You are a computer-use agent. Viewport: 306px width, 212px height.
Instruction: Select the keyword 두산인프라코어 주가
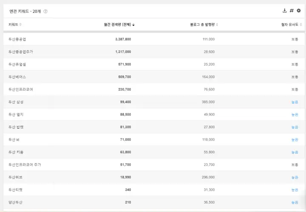click(25, 164)
